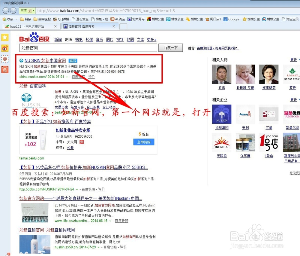Open the AE淘宝 bookmark
This screenshot has width=300, height=256.
pos(118,19)
